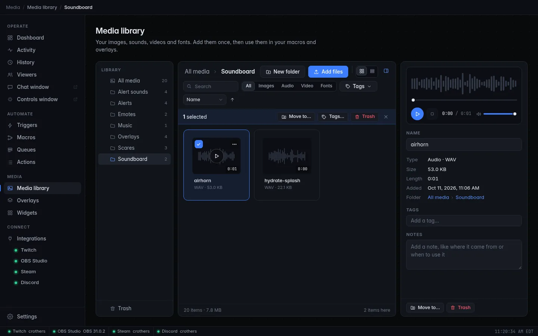
Task: Open the airhorn card's more options menu
Action: [234, 144]
